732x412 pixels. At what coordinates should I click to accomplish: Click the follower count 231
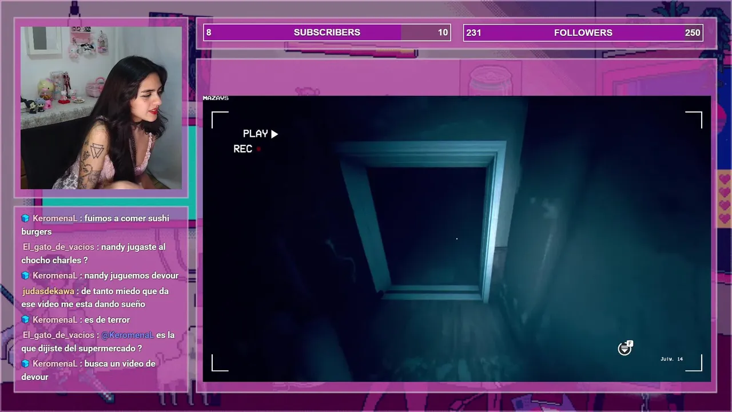pyautogui.click(x=474, y=33)
